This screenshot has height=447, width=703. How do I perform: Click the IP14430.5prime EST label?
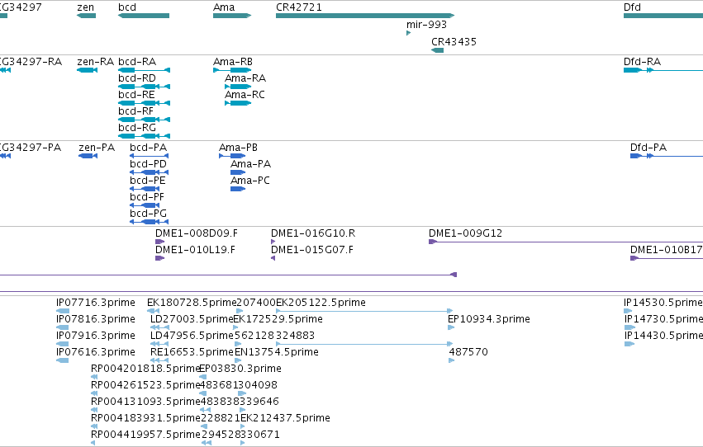click(663, 336)
